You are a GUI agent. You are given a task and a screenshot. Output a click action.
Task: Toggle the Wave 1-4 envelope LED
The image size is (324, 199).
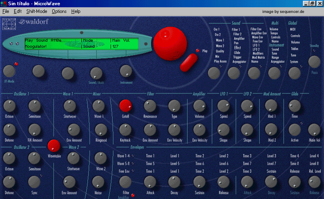tap(133, 156)
